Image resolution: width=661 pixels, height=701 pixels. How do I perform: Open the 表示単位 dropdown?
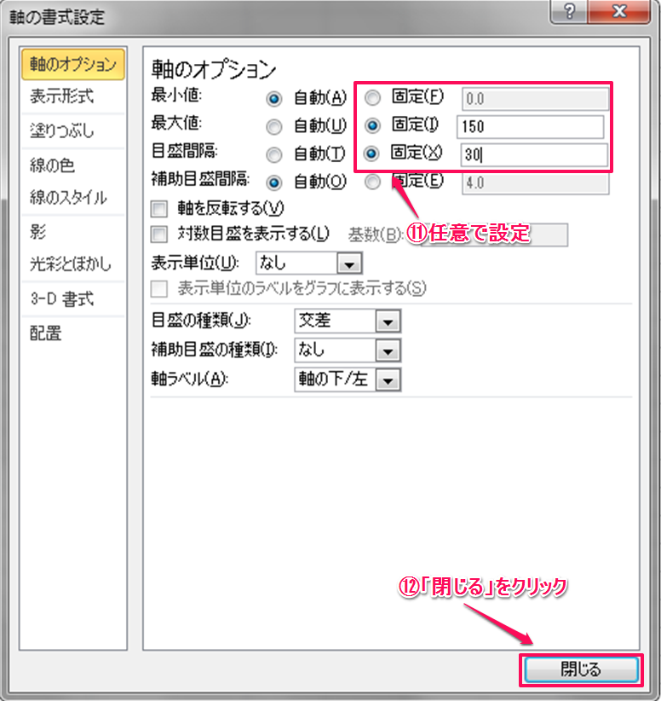349,264
